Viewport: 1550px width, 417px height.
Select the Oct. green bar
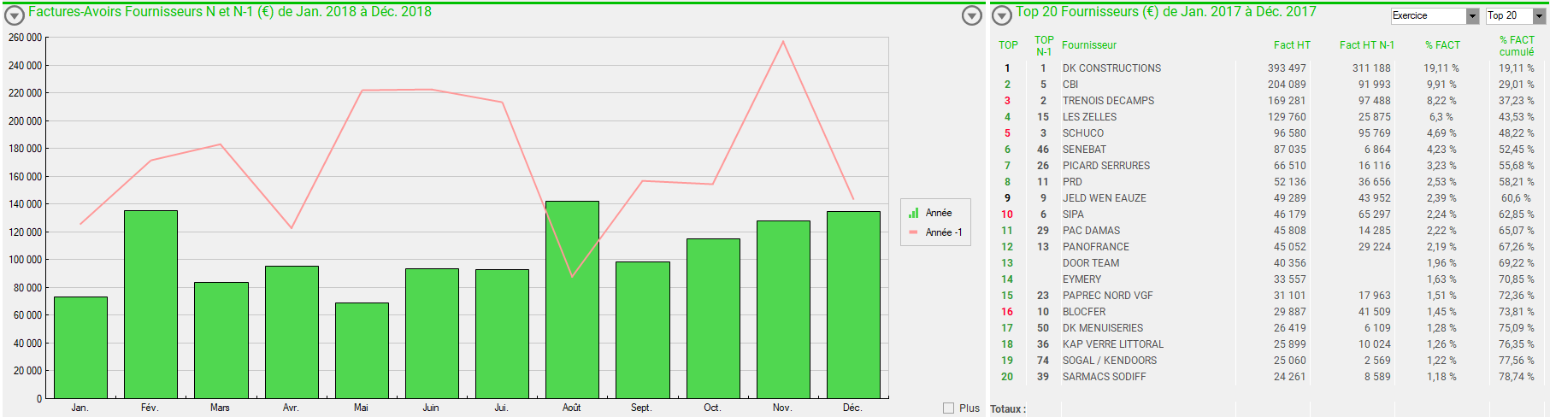click(x=713, y=319)
